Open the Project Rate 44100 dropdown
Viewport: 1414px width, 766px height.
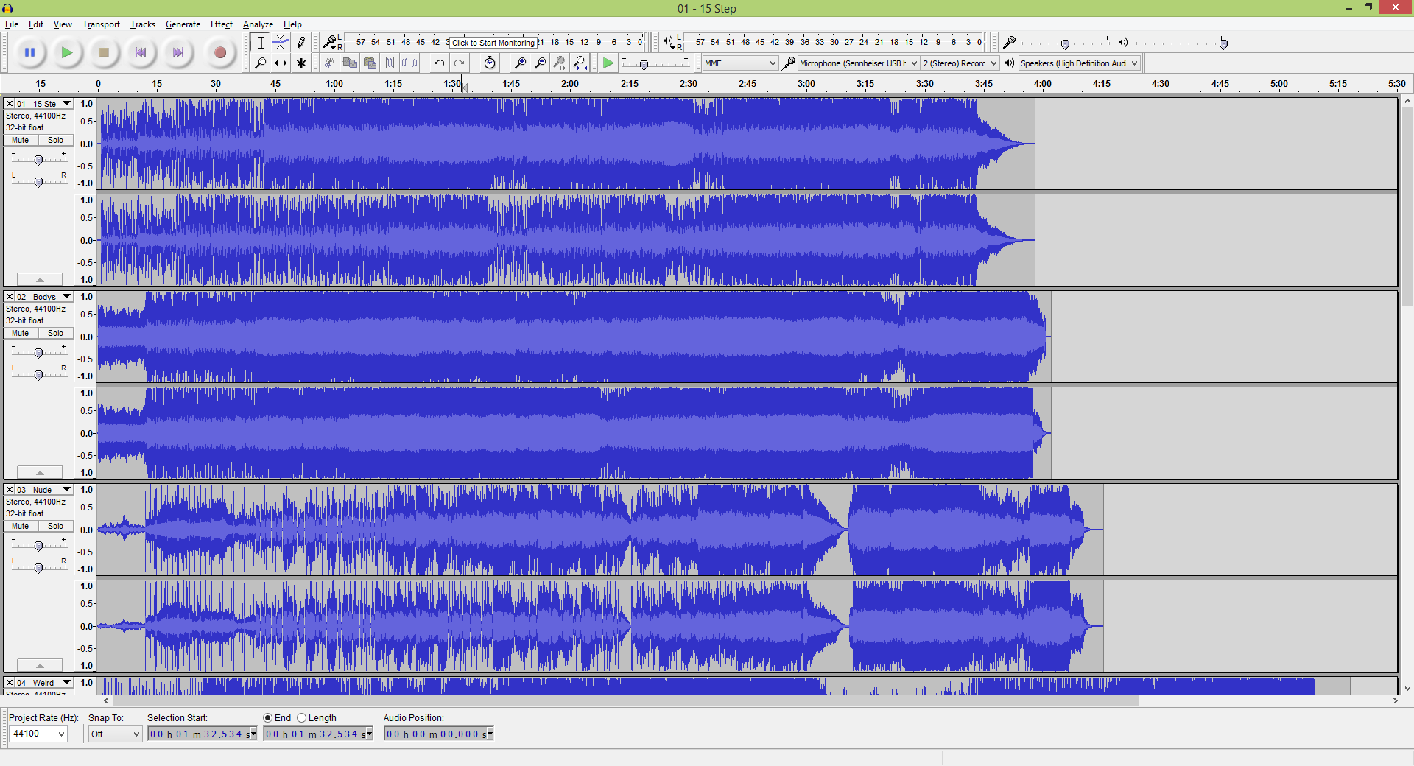pyautogui.click(x=38, y=734)
